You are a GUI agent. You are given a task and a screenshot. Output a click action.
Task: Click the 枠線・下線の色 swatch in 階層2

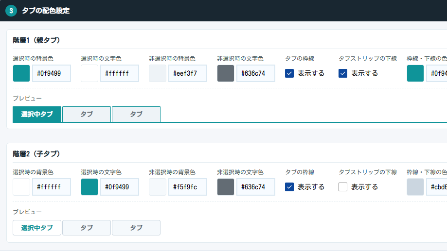coord(415,187)
